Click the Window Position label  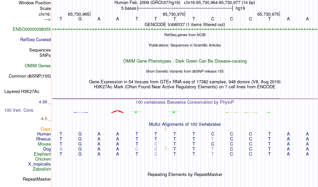[x=35, y=3]
